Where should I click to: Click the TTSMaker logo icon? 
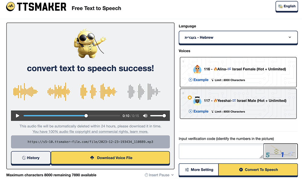point(10,7)
